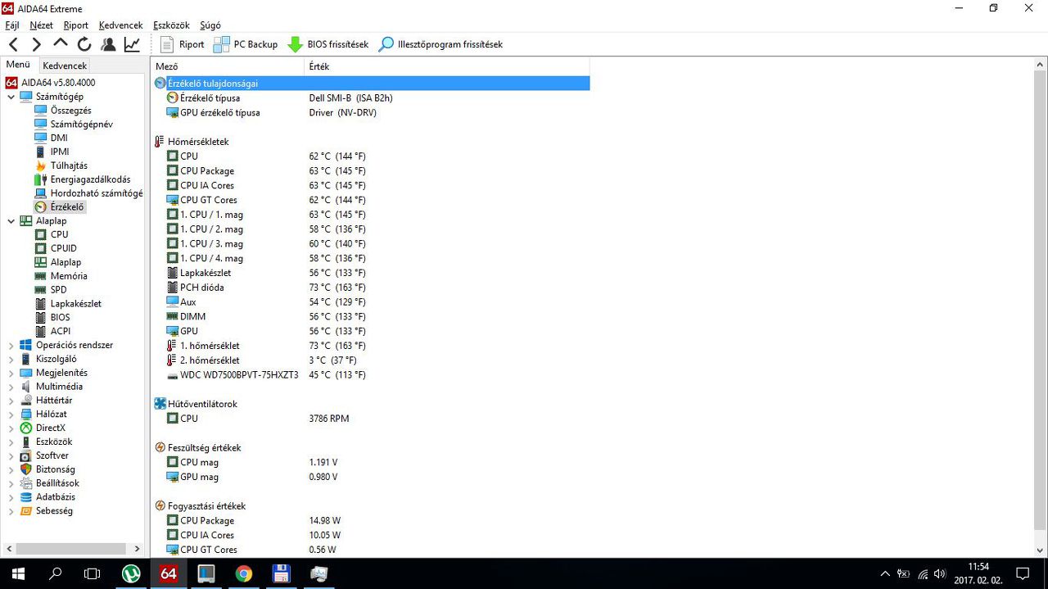Go forward with the right arrow button
1048x589 pixels.
pyautogui.click(x=36, y=44)
